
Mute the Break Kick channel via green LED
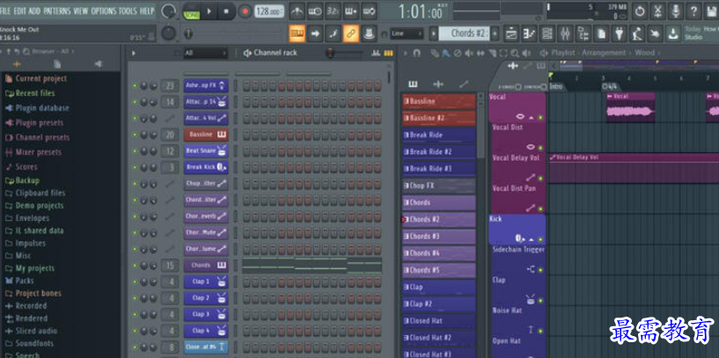click(135, 168)
